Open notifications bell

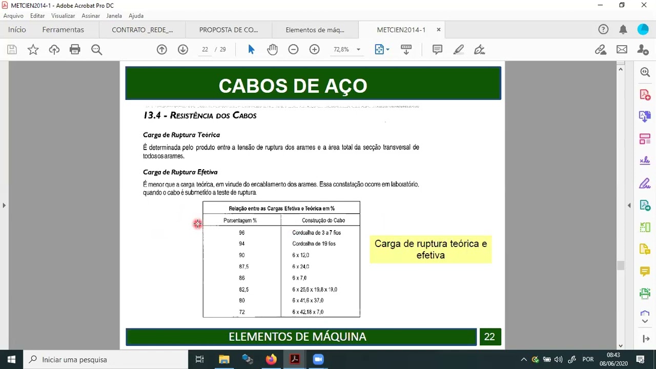pyautogui.click(x=623, y=30)
